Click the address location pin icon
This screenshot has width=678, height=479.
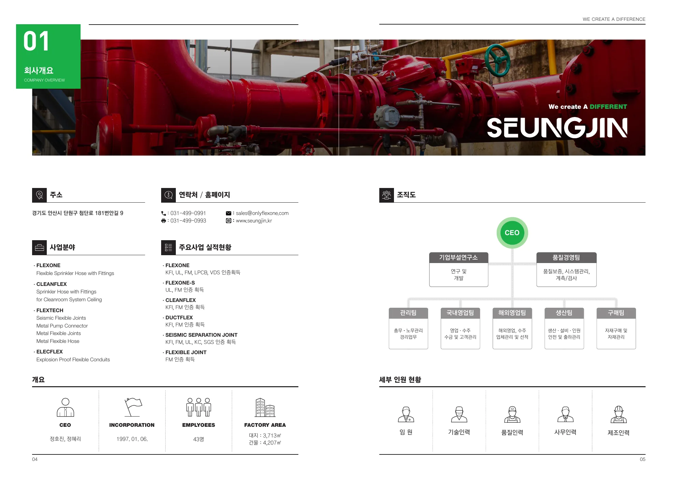pyautogui.click(x=39, y=195)
